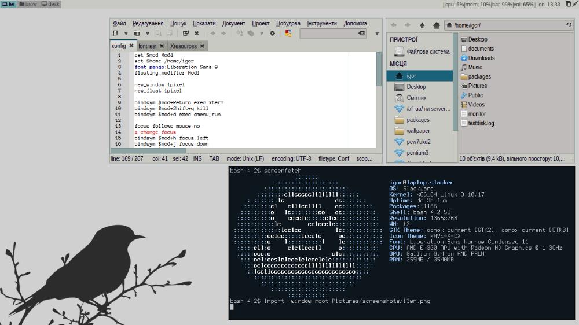Click 'filetype: Conf' in Geany status bar
Image resolution: width=579 pixels, height=325 pixels.
(x=334, y=158)
